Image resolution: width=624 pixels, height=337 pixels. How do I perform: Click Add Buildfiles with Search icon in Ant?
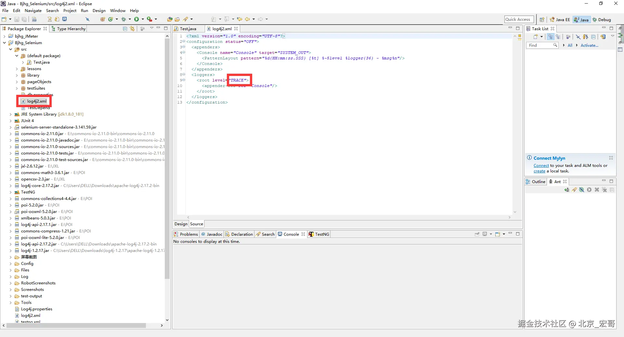[574, 190]
